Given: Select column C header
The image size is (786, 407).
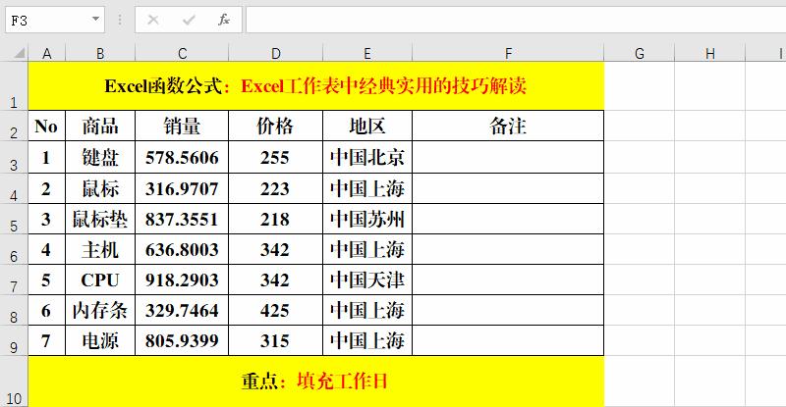Looking at the screenshot, I should [182, 53].
